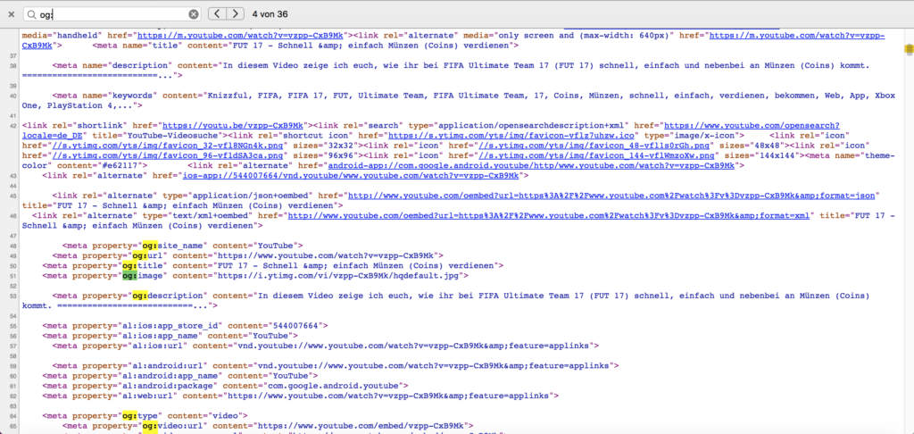Image resolution: width=914 pixels, height=434 pixels.
Task: Click the highlighted og: in og:type
Action: tap(130, 416)
